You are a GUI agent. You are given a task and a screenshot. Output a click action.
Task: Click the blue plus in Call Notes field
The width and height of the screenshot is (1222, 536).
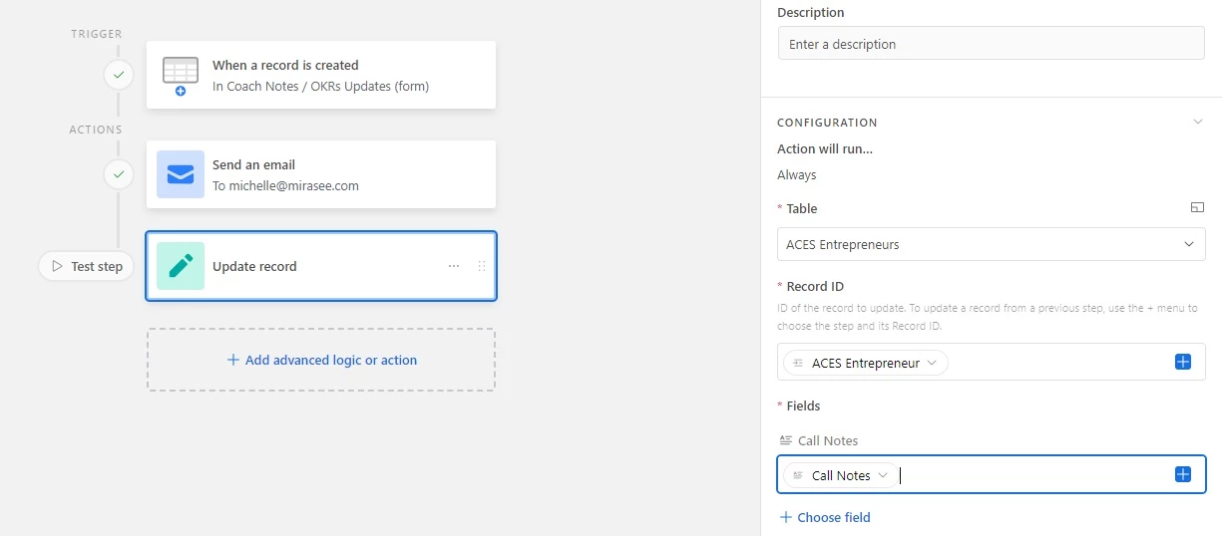[1183, 474]
